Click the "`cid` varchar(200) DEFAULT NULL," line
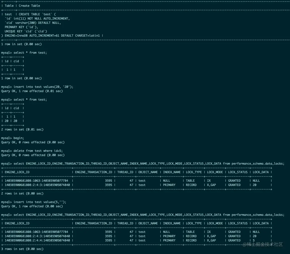This screenshot has width=290, height=254. [x=33, y=23]
